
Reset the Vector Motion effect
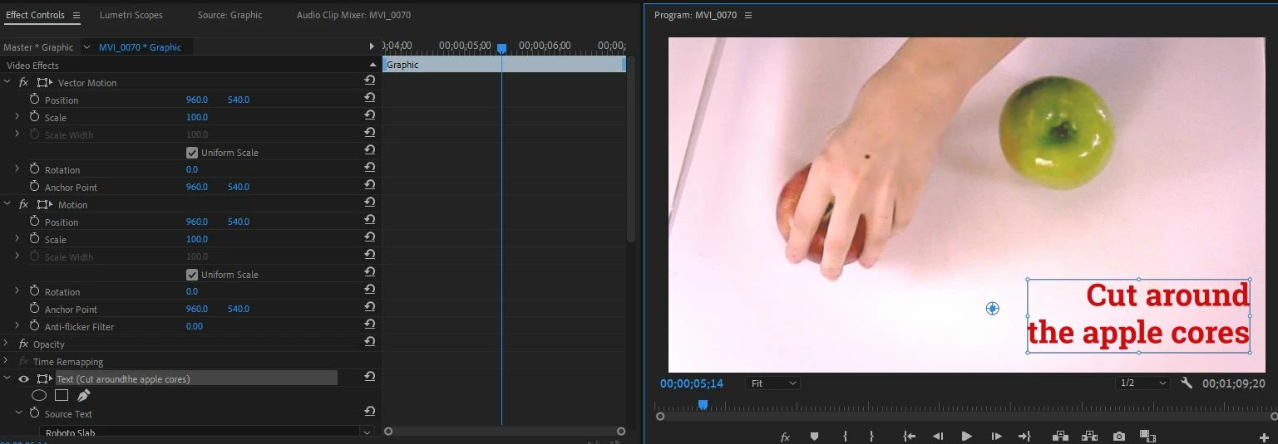(369, 81)
